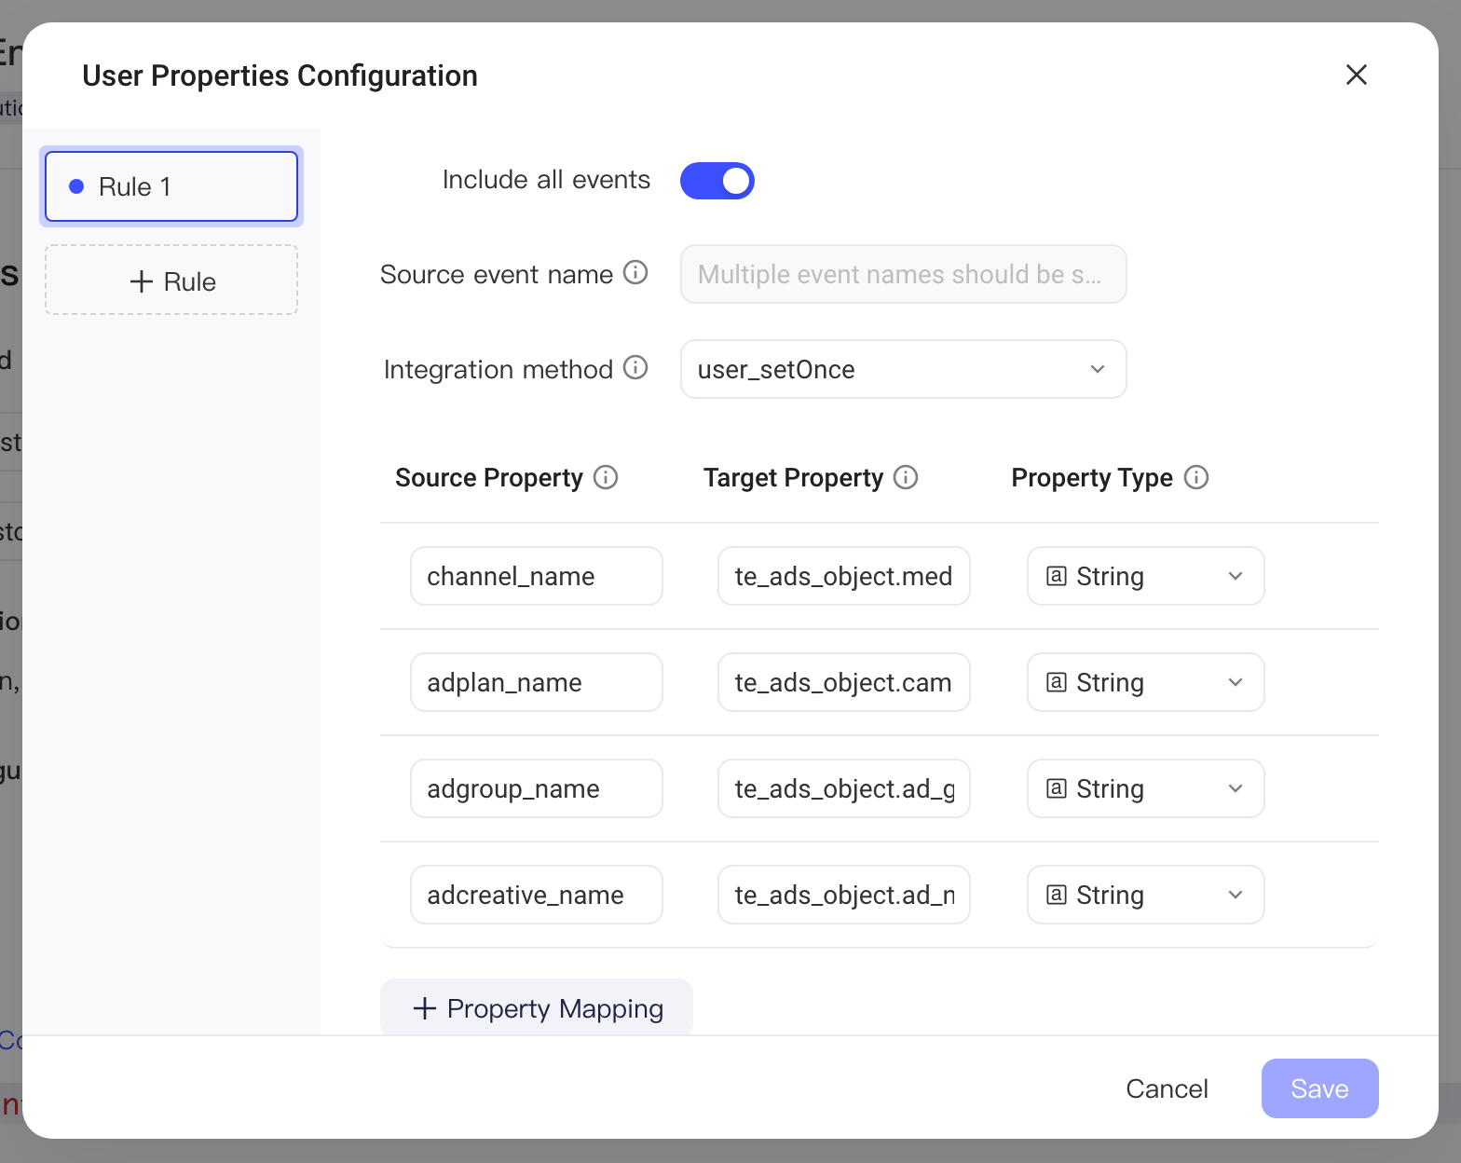
Task: Open the Property Type dropdown for channel_name
Action: click(1146, 576)
